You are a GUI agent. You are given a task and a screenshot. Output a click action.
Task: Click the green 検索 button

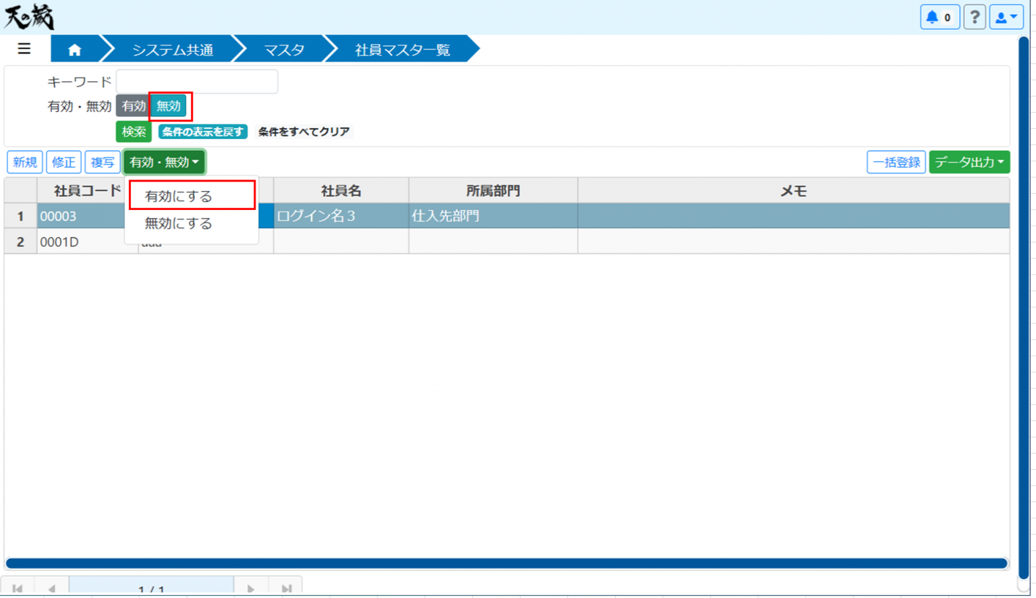134,132
